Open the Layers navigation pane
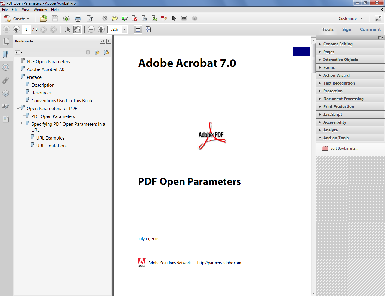The image size is (385, 296). pos(6,93)
